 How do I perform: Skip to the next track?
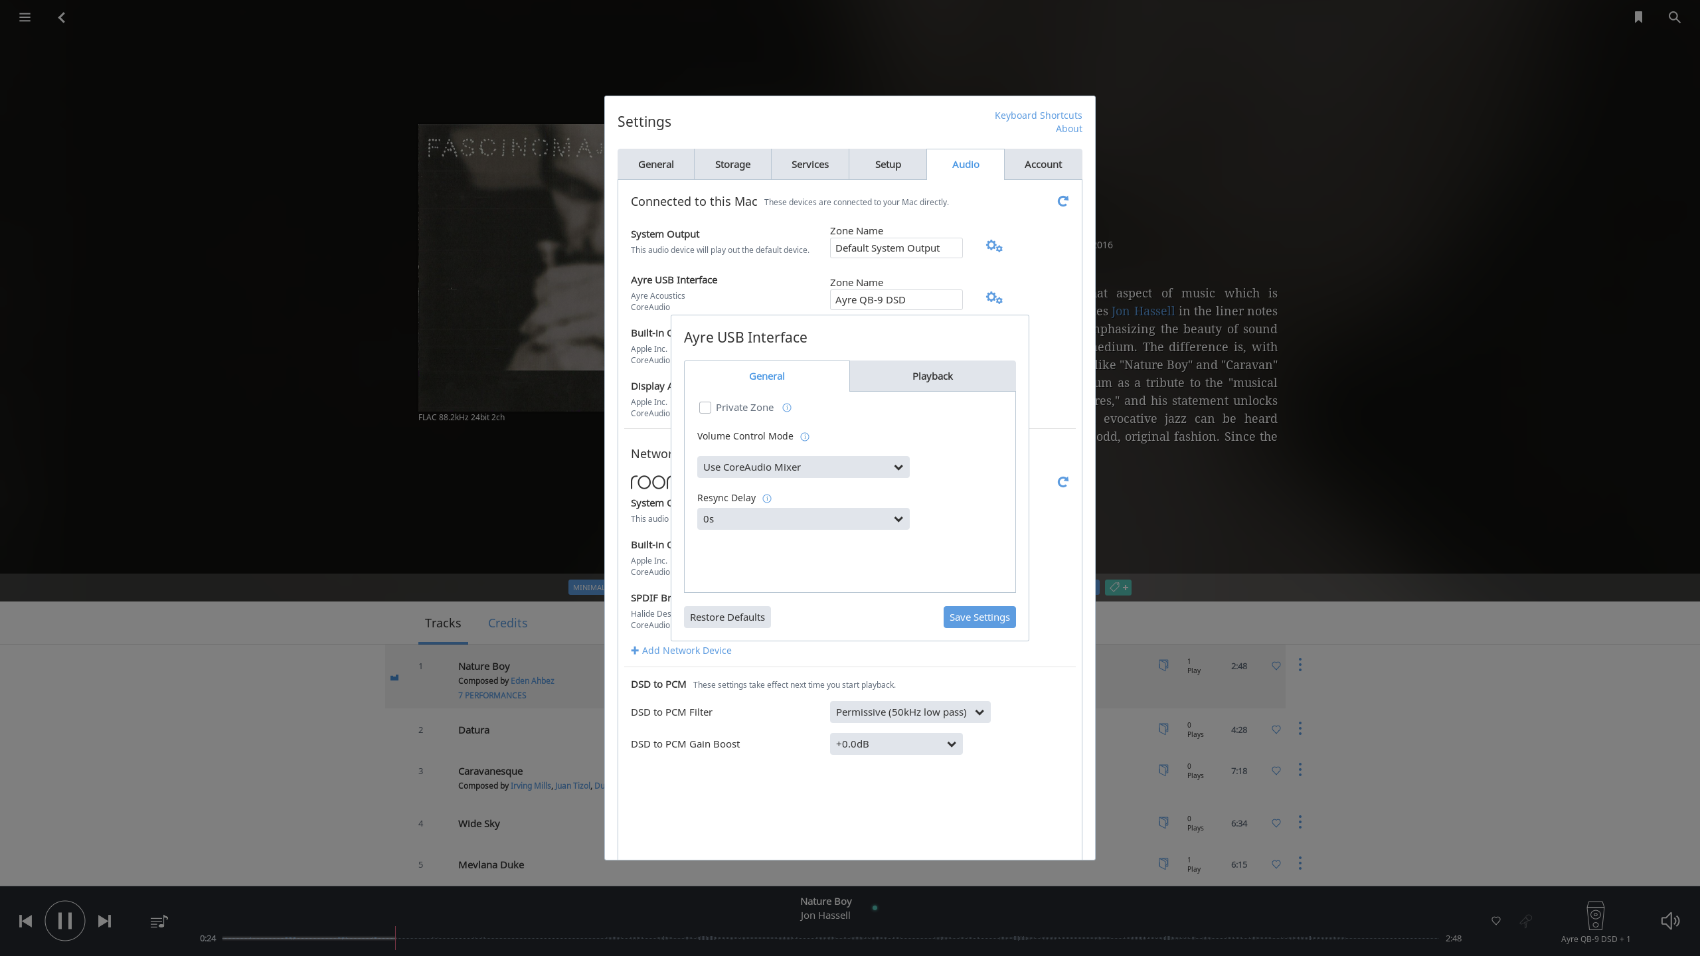[104, 921]
